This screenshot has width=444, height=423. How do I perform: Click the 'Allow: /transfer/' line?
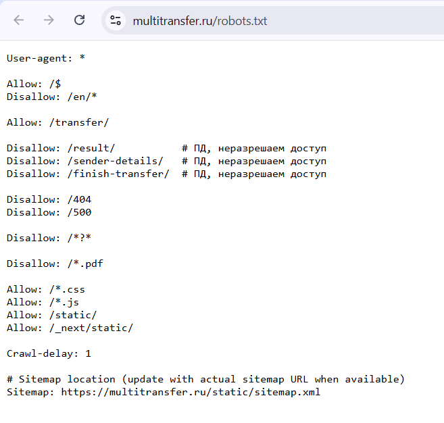[57, 122]
